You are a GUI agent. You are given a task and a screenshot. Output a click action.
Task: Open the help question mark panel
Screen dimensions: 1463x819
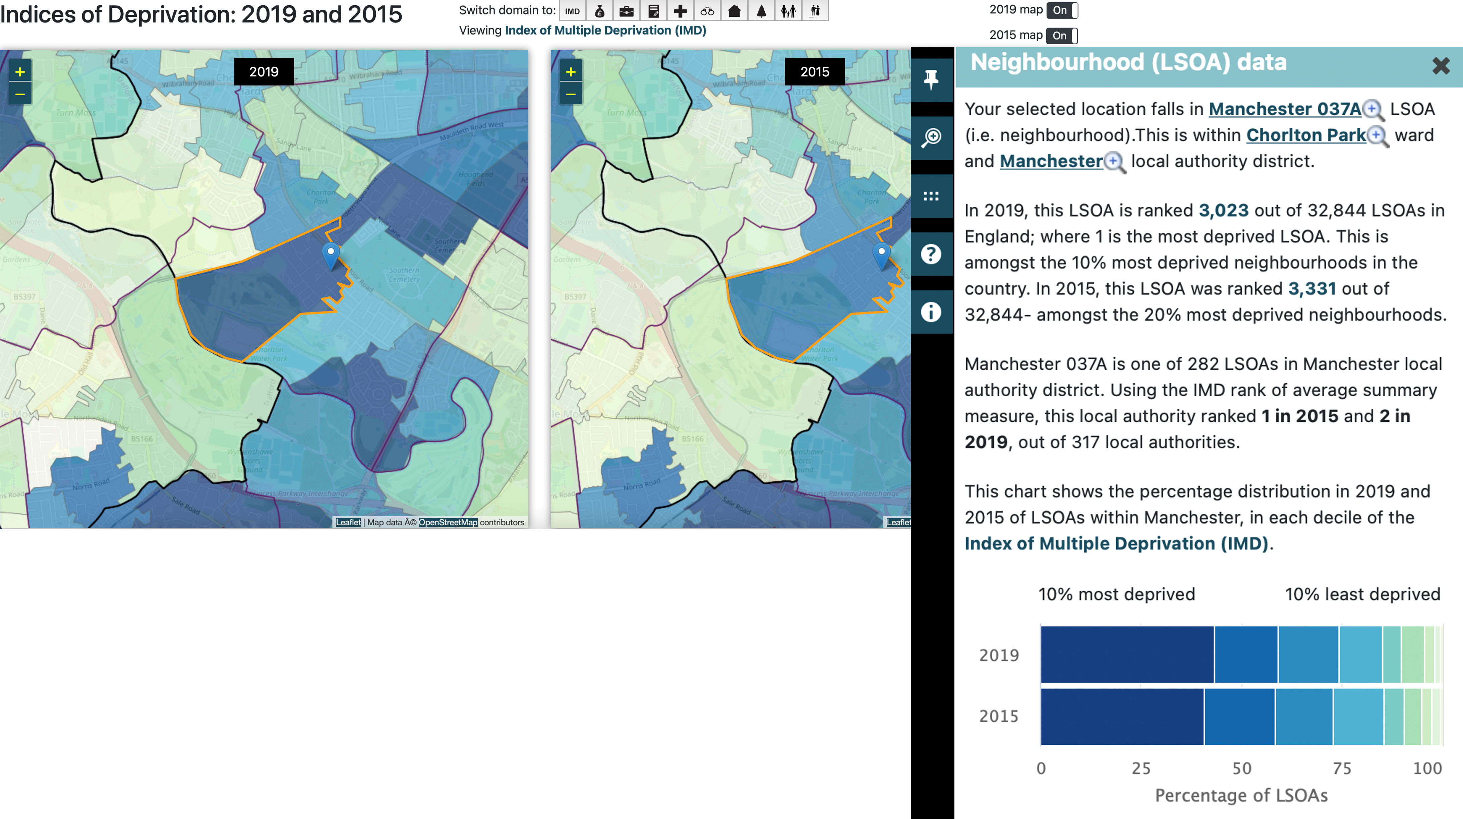pyautogui.click(x=931, y=254)
